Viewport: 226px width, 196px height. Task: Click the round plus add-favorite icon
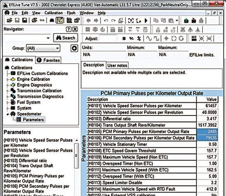click(x=74, y=48)
